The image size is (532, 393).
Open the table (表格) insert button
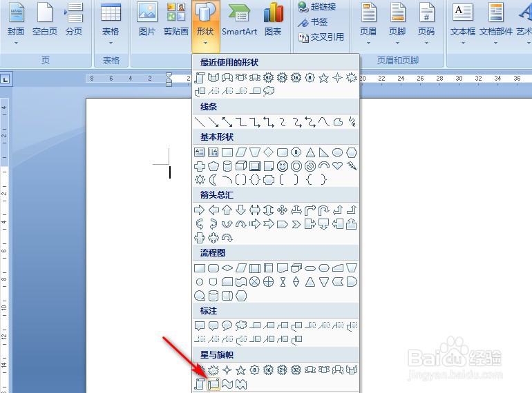[111, 23]
